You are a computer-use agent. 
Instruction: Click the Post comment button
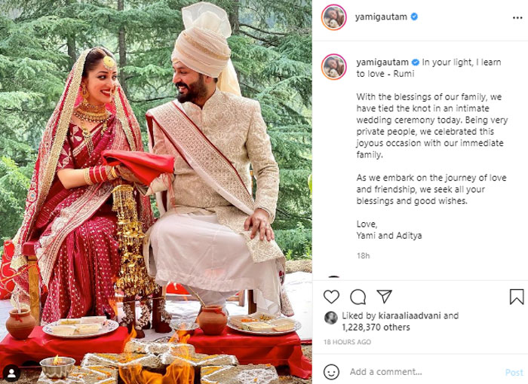tap(514, 372)
